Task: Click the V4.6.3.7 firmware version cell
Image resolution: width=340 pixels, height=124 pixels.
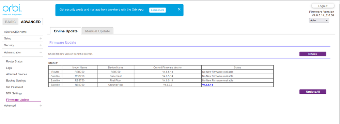Action: click(x=168, y=85)
